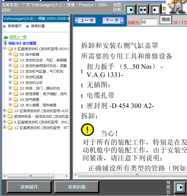Image resolution: width=187 pixels, height=196 pixels.
Task: Click heading 拆卸和安装右侧气缸盖罩
Action: (x=120, y=45)
